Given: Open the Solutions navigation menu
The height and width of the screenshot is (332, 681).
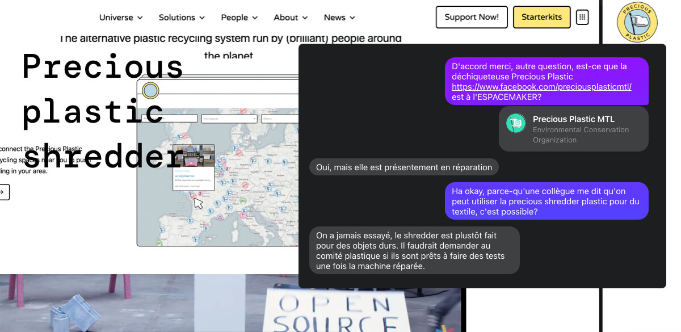Looking at the screenshot, I should 182,18.
